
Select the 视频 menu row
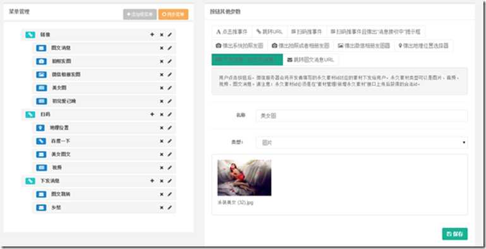[x=104, y=167]
